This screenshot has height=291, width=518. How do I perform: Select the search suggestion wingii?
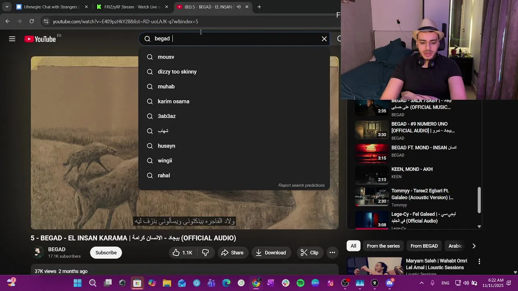tap(234, 161)
